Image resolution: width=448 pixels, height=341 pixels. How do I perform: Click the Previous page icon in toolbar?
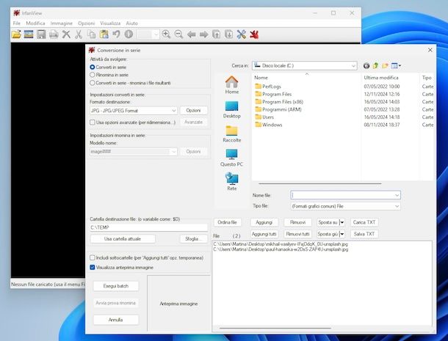tap(216, 34)
